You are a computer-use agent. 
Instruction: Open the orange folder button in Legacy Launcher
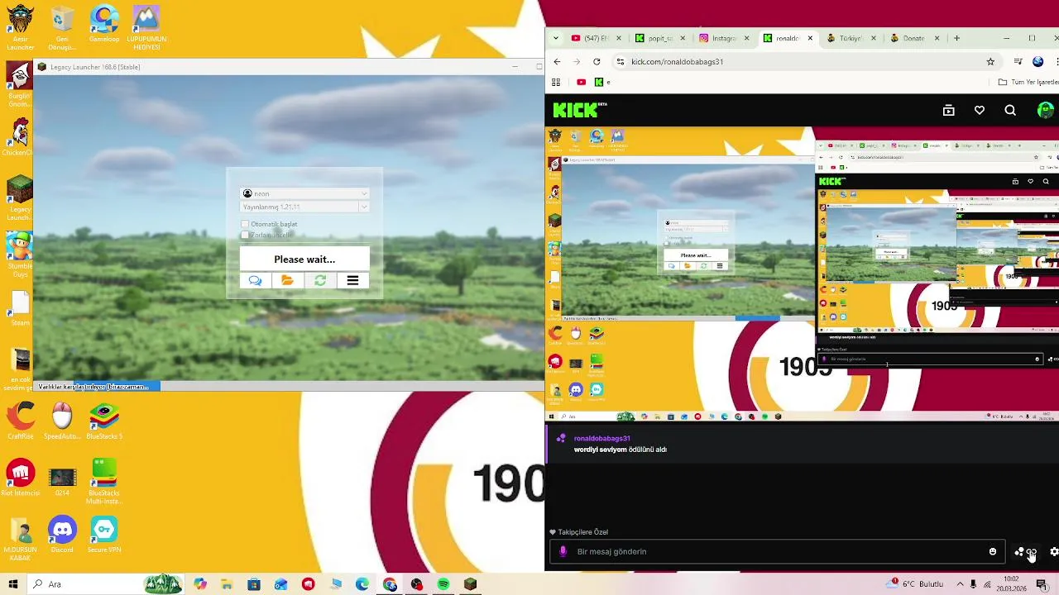[x=287, y=281]
